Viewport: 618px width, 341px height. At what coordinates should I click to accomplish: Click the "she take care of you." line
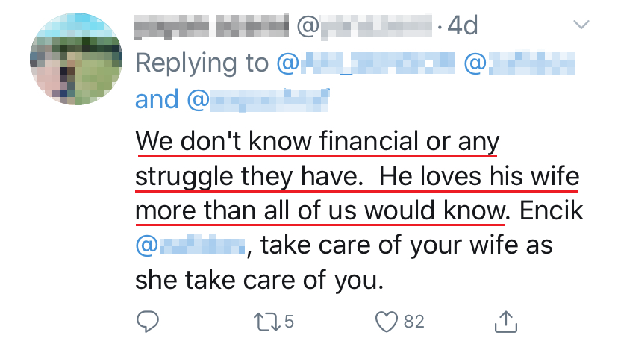[x=258, y=279]
